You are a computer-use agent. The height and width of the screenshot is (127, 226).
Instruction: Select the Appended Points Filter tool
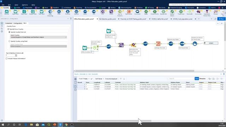207,13
